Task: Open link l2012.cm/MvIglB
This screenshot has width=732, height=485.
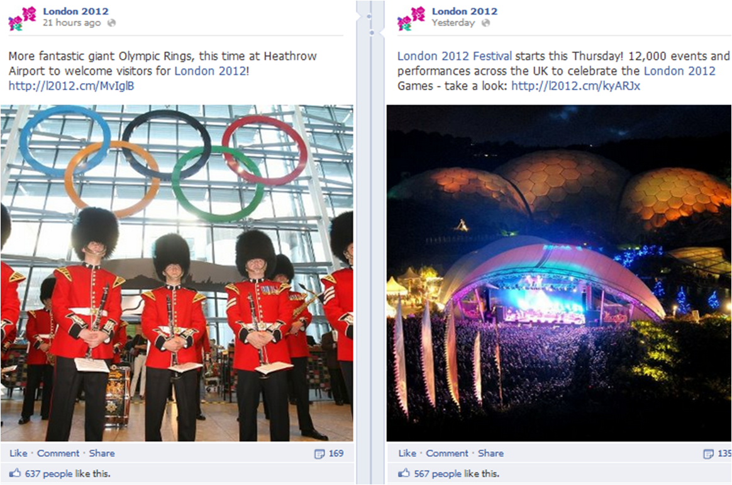Action: point(72,86)
